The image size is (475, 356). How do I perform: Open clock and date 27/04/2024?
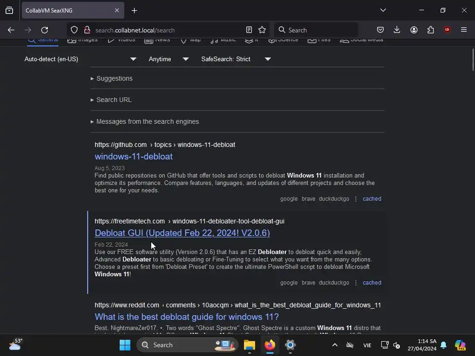pos(422,345)
